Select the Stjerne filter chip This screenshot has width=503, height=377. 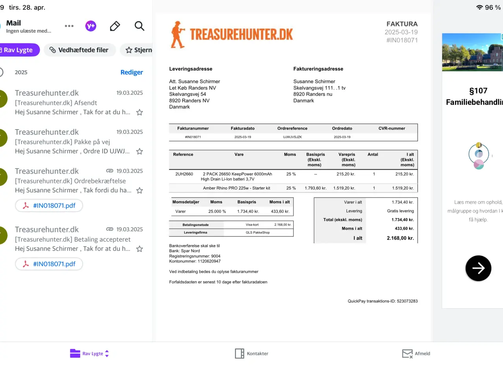(x=136, y=50)
